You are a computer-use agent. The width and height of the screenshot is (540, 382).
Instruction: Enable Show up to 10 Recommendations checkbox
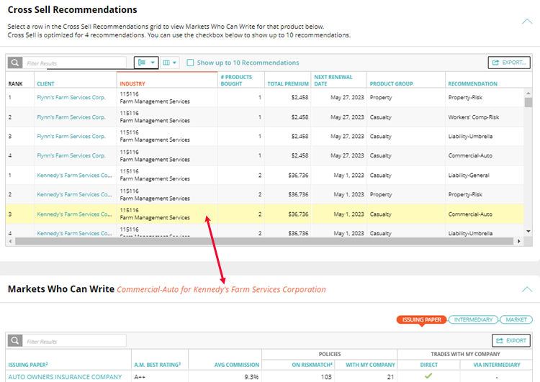(x=190, y=63)
